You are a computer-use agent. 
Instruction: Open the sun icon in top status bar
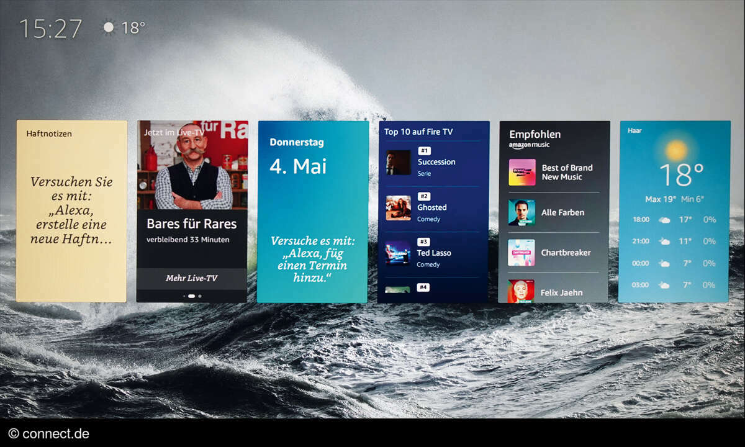coord(109,27)
